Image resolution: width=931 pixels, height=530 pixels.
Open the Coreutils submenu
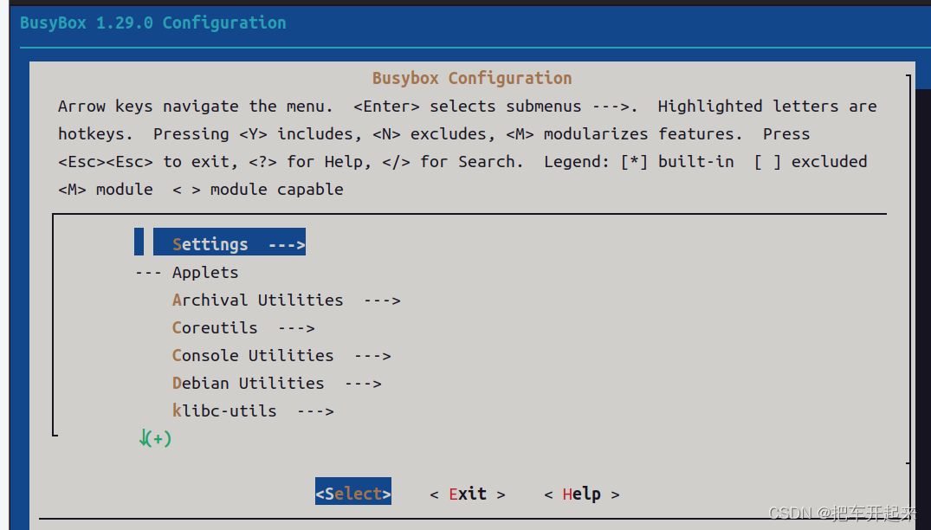(214, 328)
